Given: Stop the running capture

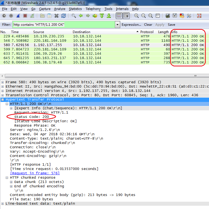Looking at the screenshot, I should 25,16.
